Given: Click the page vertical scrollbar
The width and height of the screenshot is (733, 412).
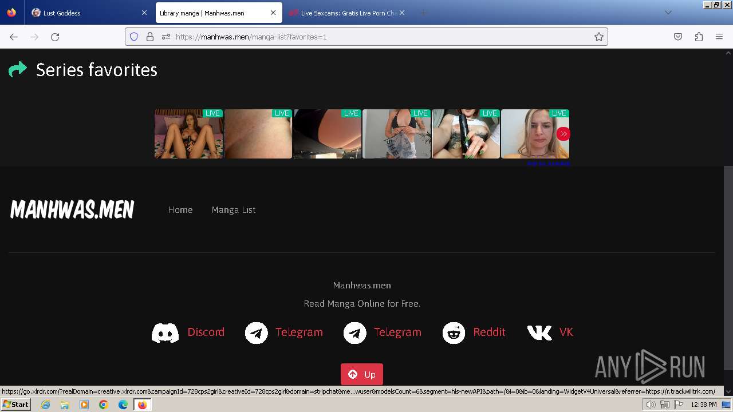Looking at the screenshot, I should (x=728, y=268).
